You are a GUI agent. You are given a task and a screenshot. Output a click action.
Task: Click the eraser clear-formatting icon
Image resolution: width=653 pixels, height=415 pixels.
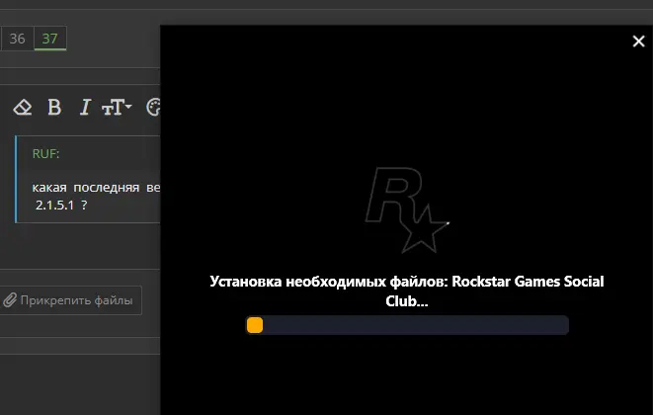click(x=23, y=107)
